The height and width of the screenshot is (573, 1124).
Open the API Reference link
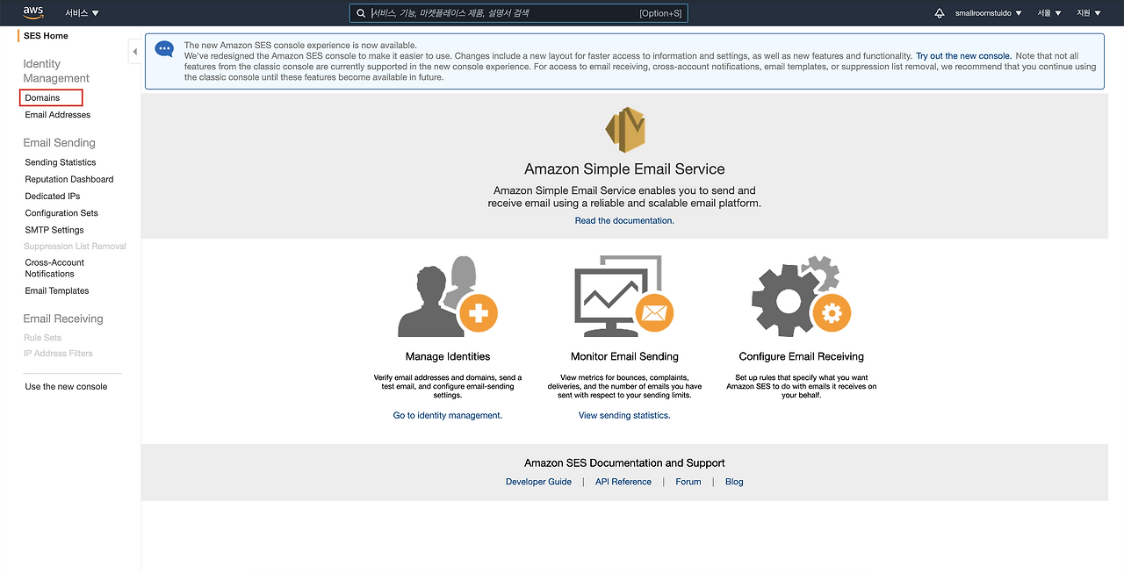point(623,482)
